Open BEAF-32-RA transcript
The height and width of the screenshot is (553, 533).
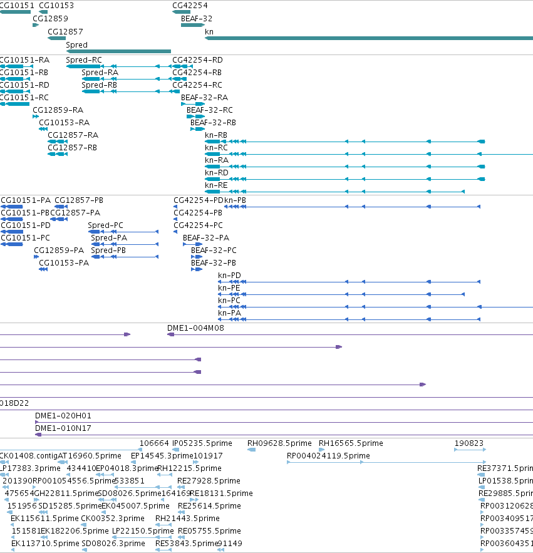tap(193, 104)
